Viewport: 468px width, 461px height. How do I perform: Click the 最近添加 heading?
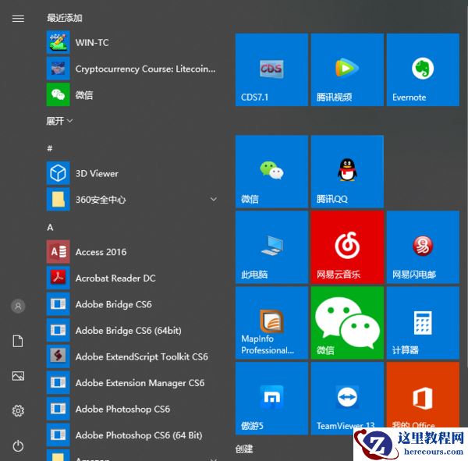coord(65,18)
